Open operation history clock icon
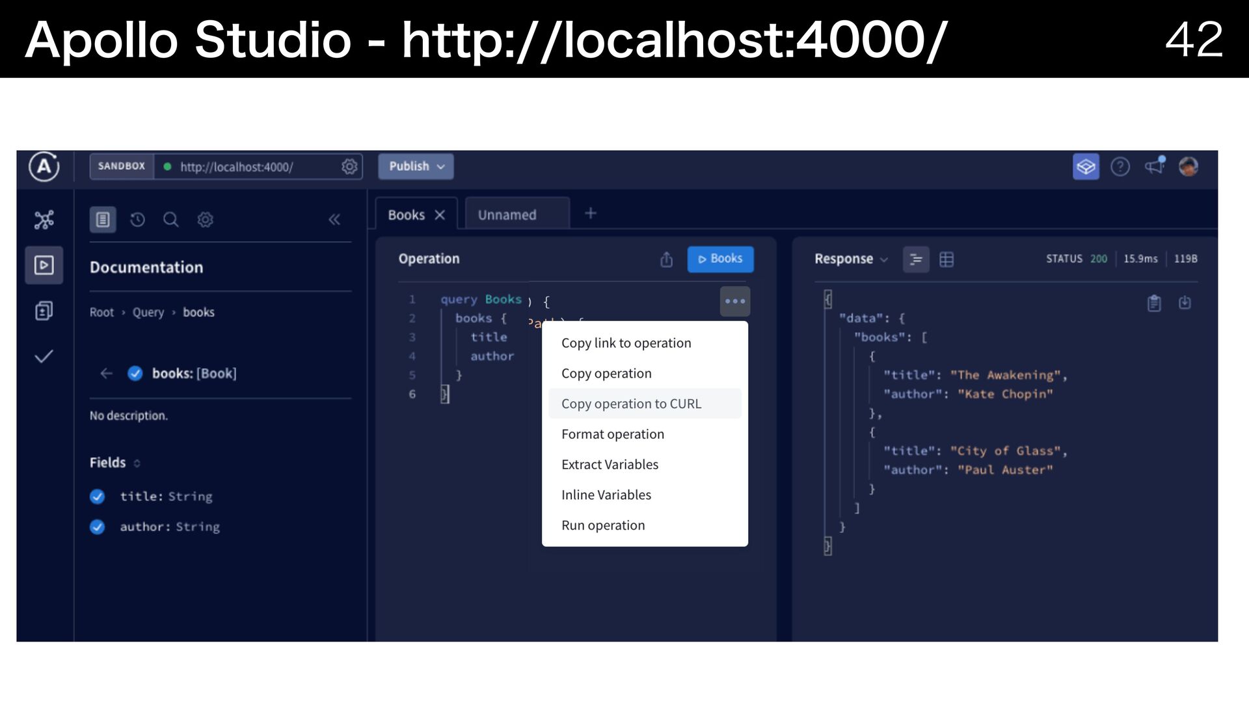Viewport: 1249px width, 702px height. coord(137,220)
